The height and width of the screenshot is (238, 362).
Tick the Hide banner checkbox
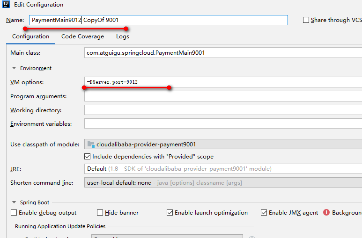[x=100, y=213]
